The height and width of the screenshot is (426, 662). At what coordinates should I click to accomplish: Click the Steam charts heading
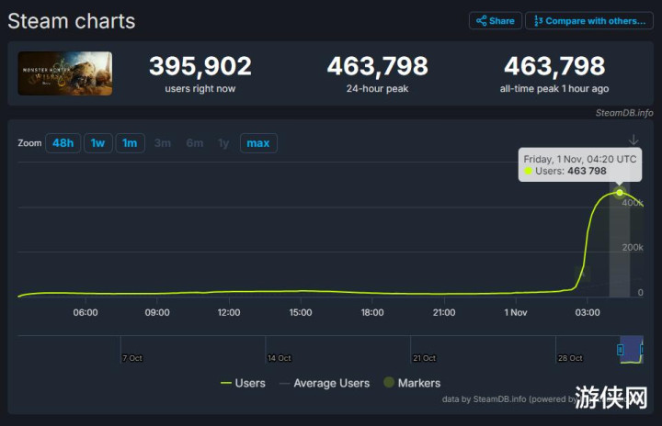coord(72,21)
